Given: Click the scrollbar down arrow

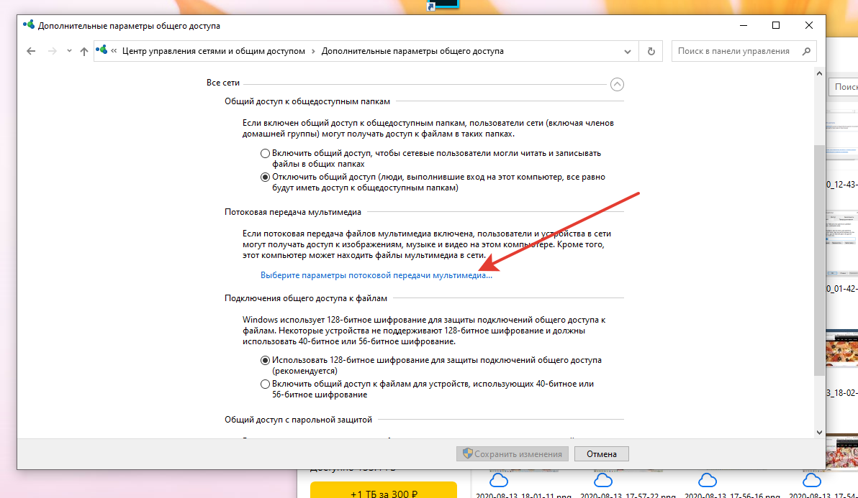Looking at the screenshot, I should 819,433.
